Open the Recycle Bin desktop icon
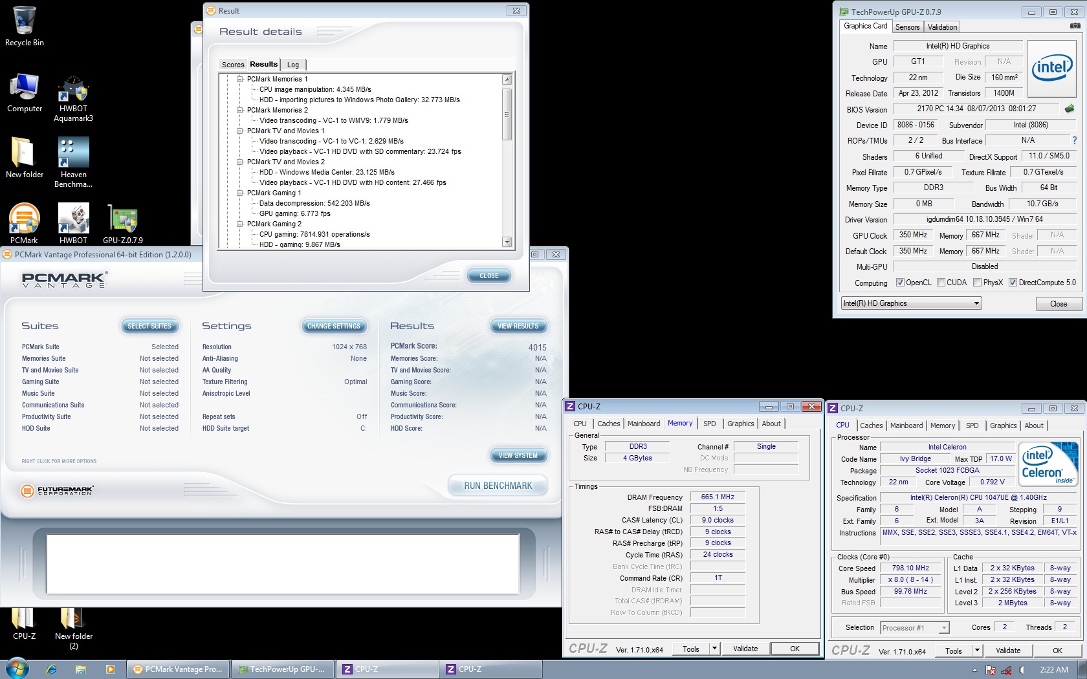 click(x=25, y=26)
